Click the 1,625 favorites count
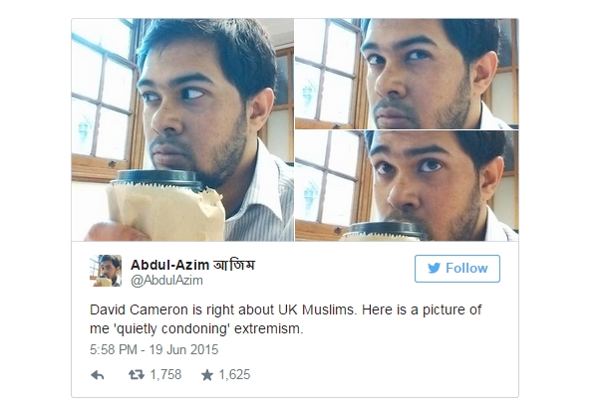The image size is (598, 410). 234,374
